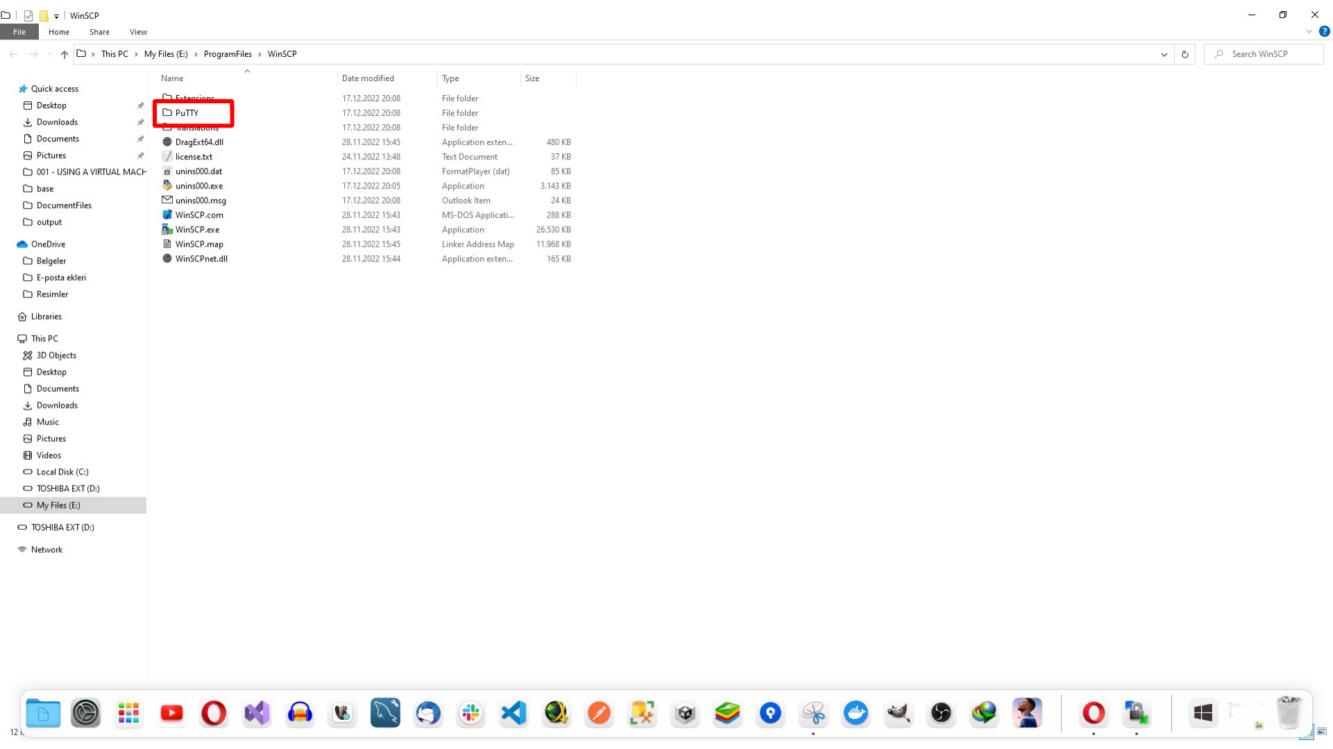The image size is (1333, 749).
Task: Launch Visual Studio from the dock
Action: tap(257, 713)
